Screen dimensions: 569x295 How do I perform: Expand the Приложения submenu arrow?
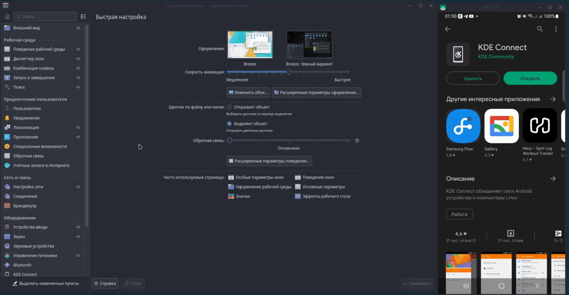78,137
